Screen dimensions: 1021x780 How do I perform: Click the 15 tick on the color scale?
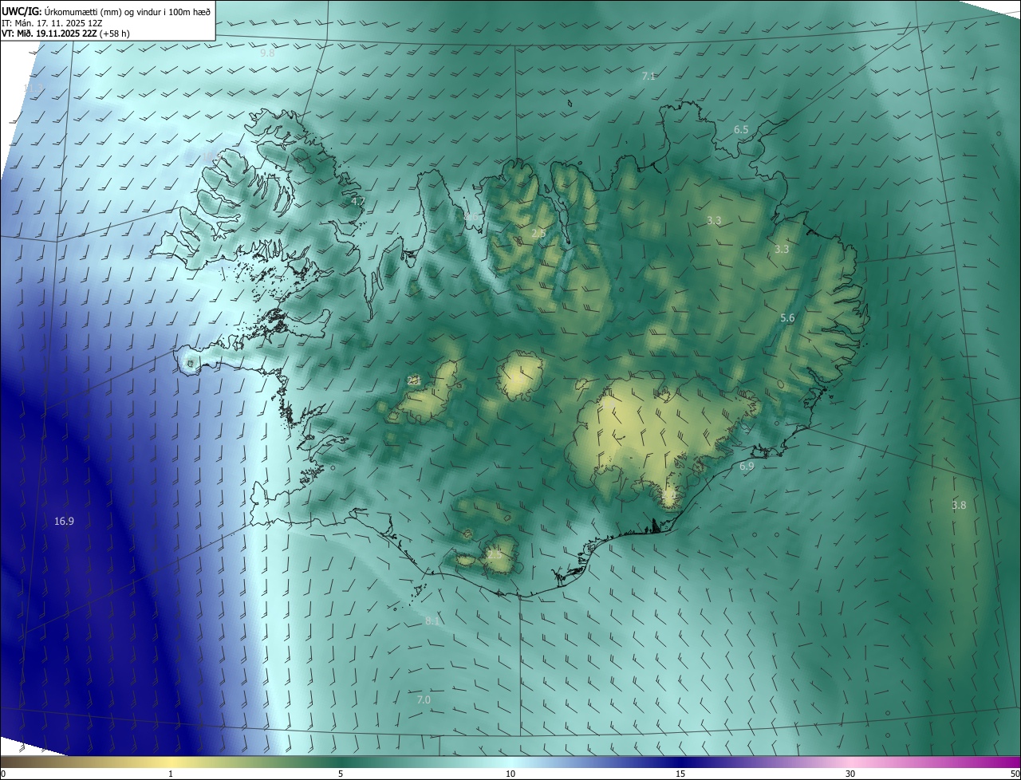[680, 774]
